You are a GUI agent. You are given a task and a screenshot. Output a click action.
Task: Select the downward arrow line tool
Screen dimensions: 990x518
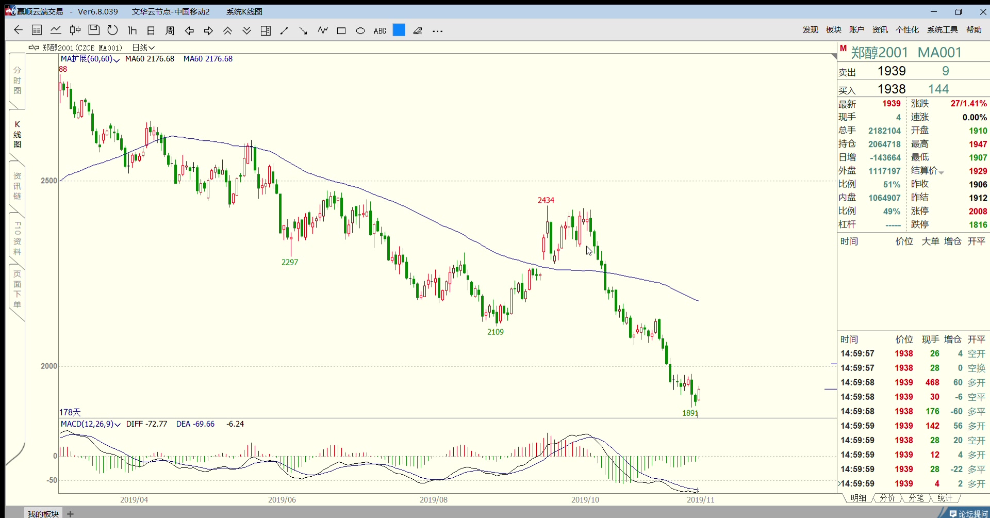pyautogui.click(x=303, y=31)
